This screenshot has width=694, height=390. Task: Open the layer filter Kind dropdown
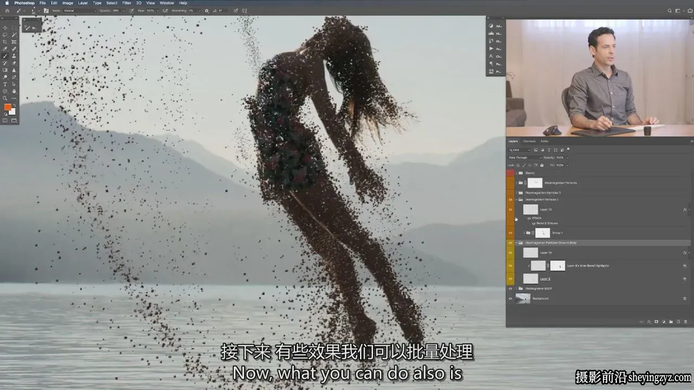point(519,150)
